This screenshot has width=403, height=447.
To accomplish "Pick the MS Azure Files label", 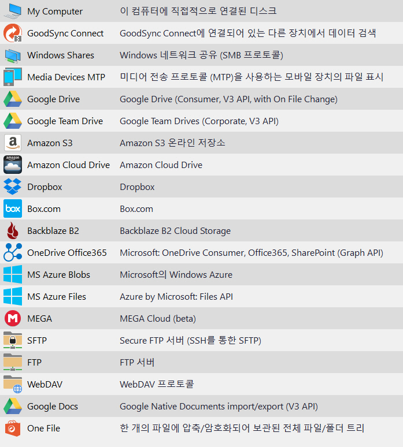I will point(57,297).
